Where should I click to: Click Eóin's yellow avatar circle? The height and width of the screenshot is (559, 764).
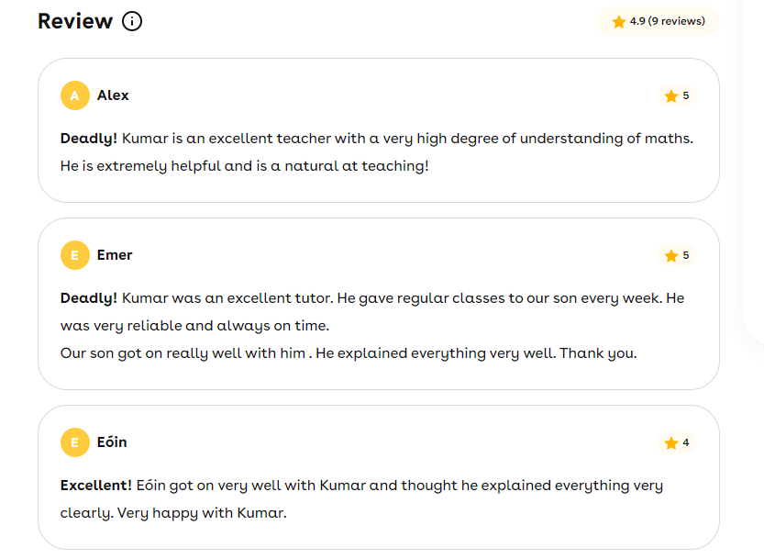point(74,442)
